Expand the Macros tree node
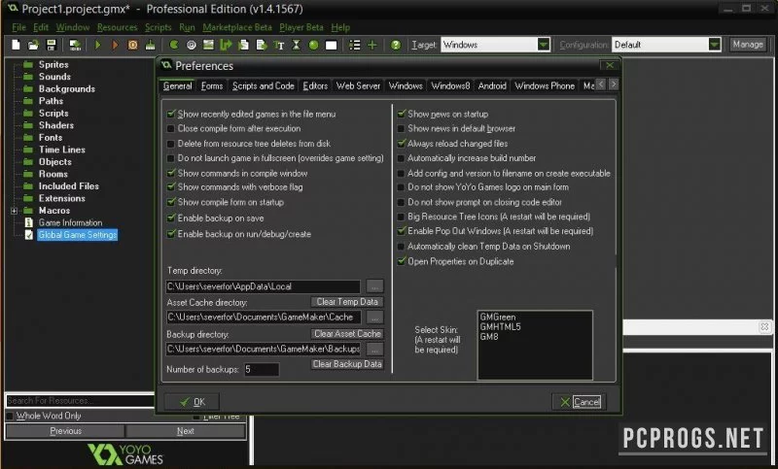778x469 pixels. 14,211
